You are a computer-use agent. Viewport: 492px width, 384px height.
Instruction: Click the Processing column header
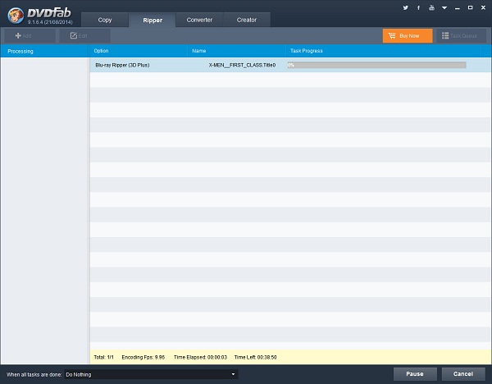(44, 51)
